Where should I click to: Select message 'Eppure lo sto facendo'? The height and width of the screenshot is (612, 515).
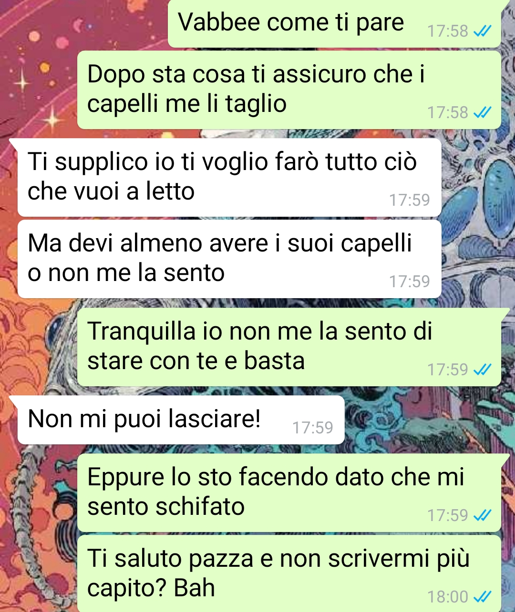(289, 493)
